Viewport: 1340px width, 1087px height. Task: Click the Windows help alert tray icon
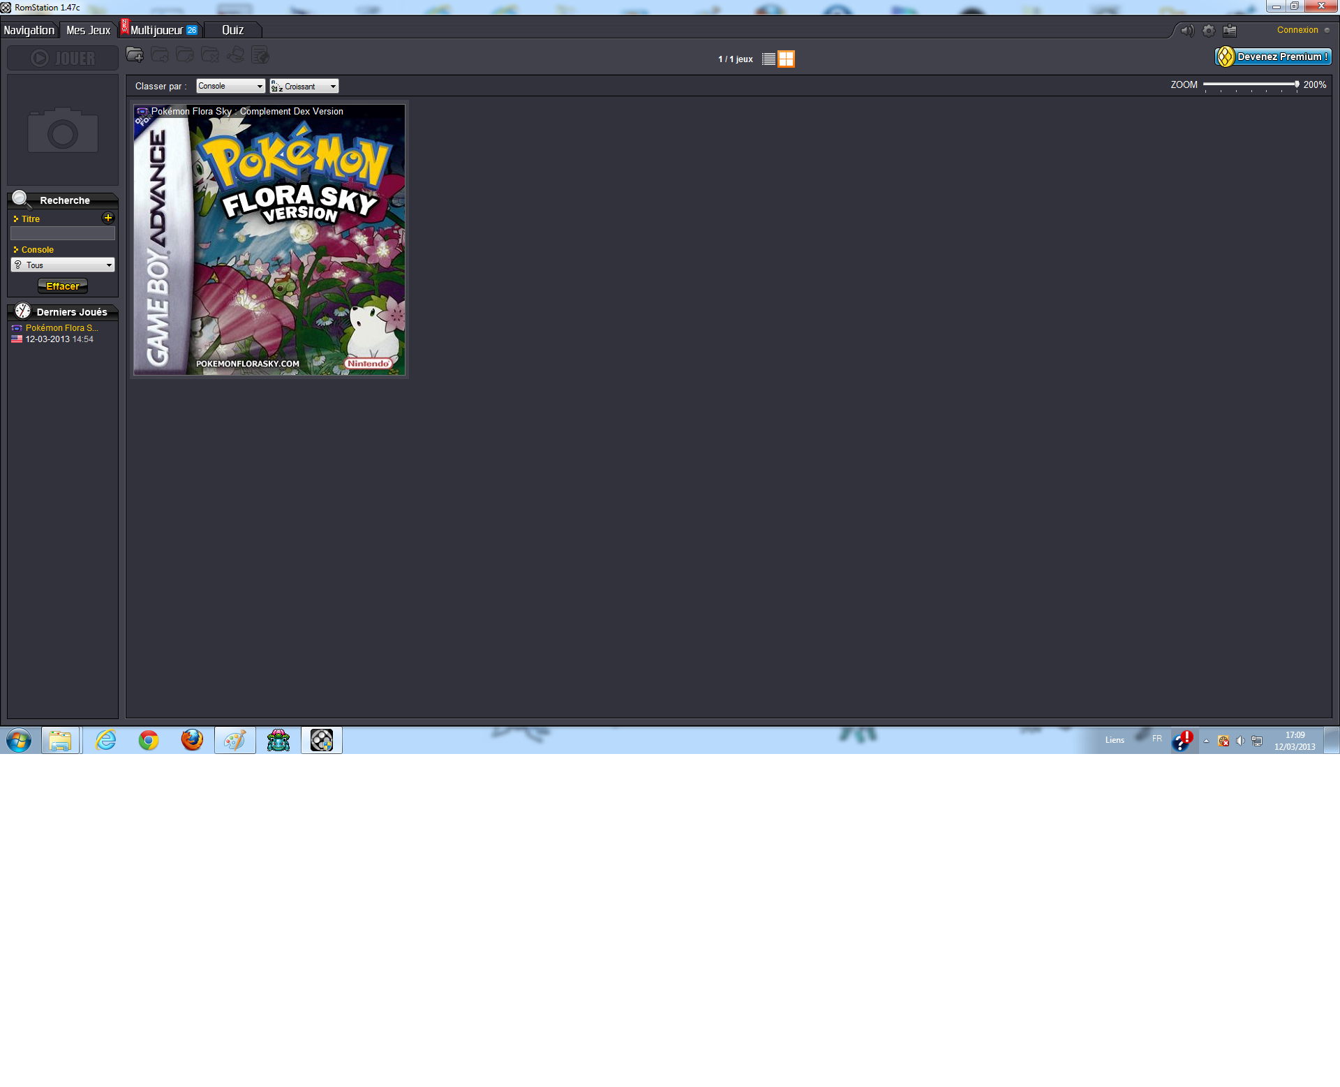tap(1182, 740)
